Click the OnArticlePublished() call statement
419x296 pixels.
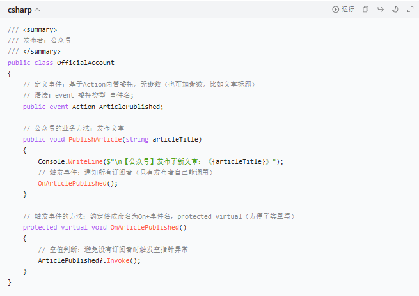[x=78, y=183]
